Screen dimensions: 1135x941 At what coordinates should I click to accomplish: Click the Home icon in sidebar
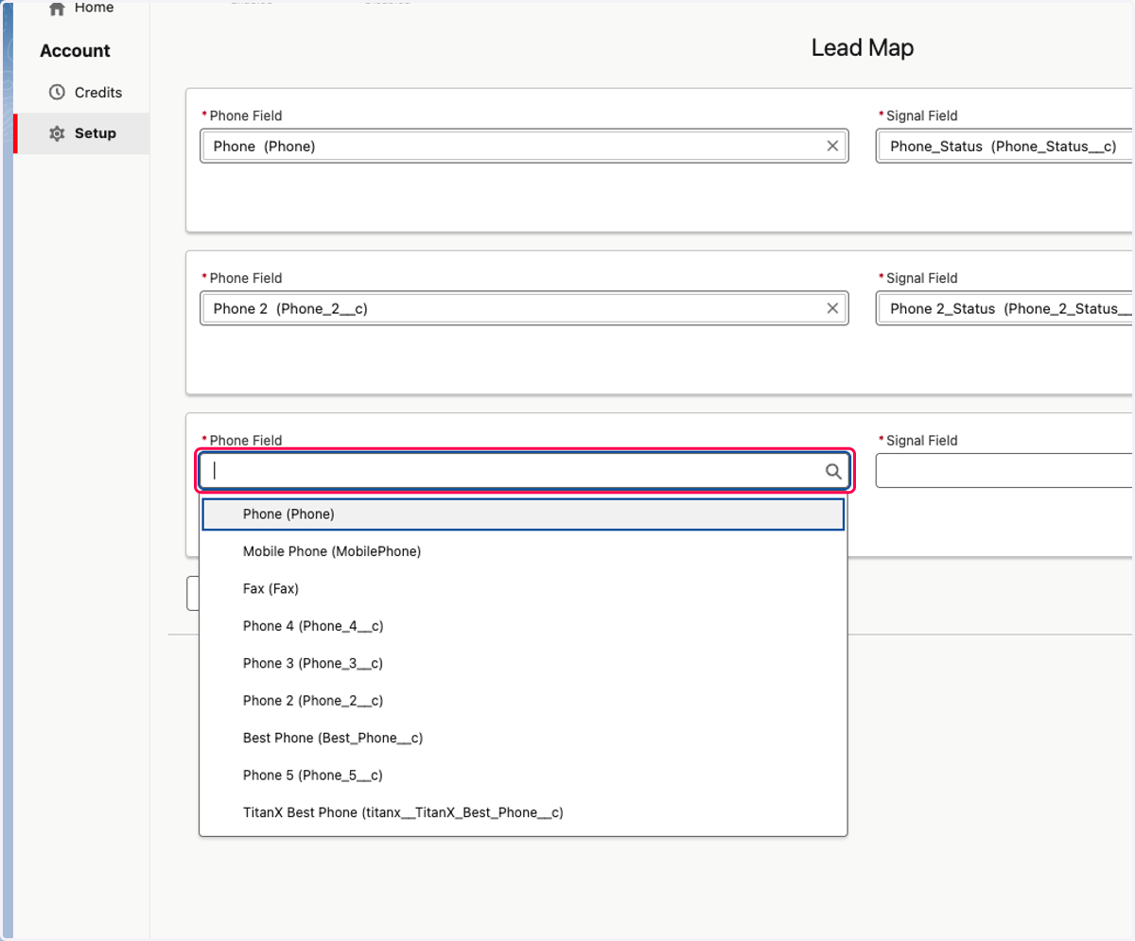[x=57, y=8]
